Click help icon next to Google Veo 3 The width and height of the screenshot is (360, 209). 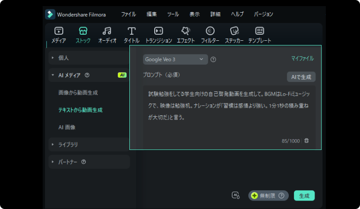213,60
